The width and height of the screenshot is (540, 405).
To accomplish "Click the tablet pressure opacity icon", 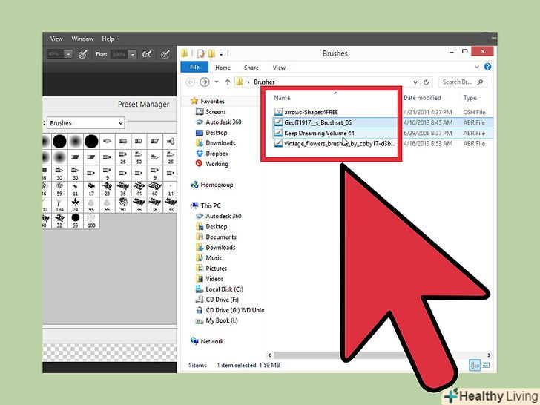I will point(82,54).
